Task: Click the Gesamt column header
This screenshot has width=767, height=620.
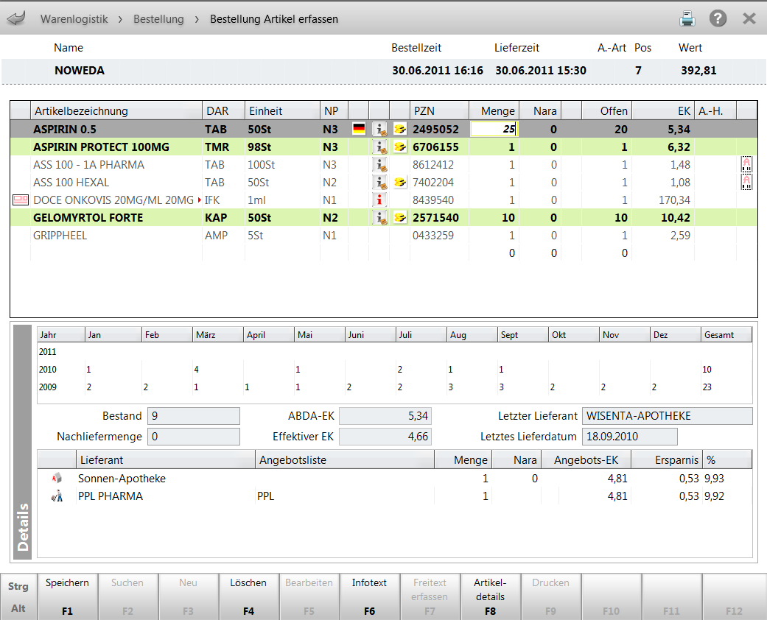Action: [x=726, y=335]
